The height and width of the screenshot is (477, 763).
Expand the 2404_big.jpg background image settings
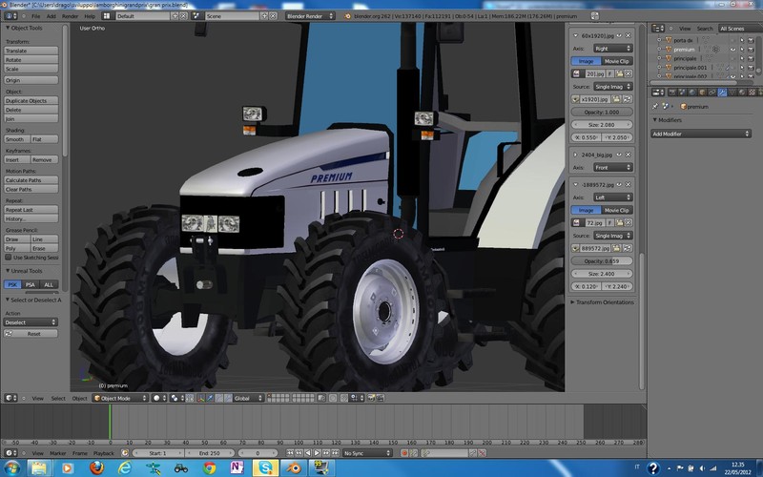tap(575, 155)
